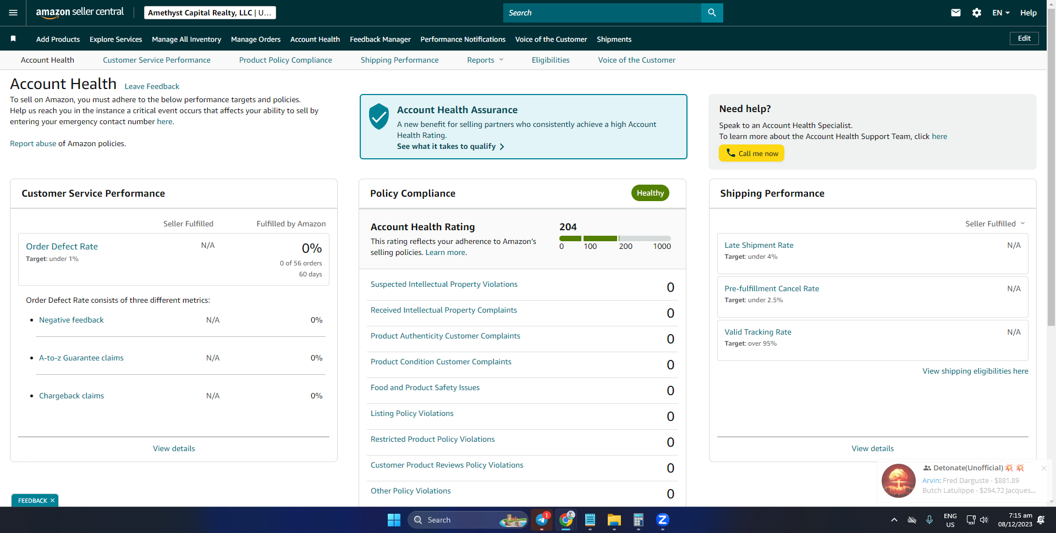Open the Eligibilities tab
The image size is (1056, 533).
click(x=551, y=60)
